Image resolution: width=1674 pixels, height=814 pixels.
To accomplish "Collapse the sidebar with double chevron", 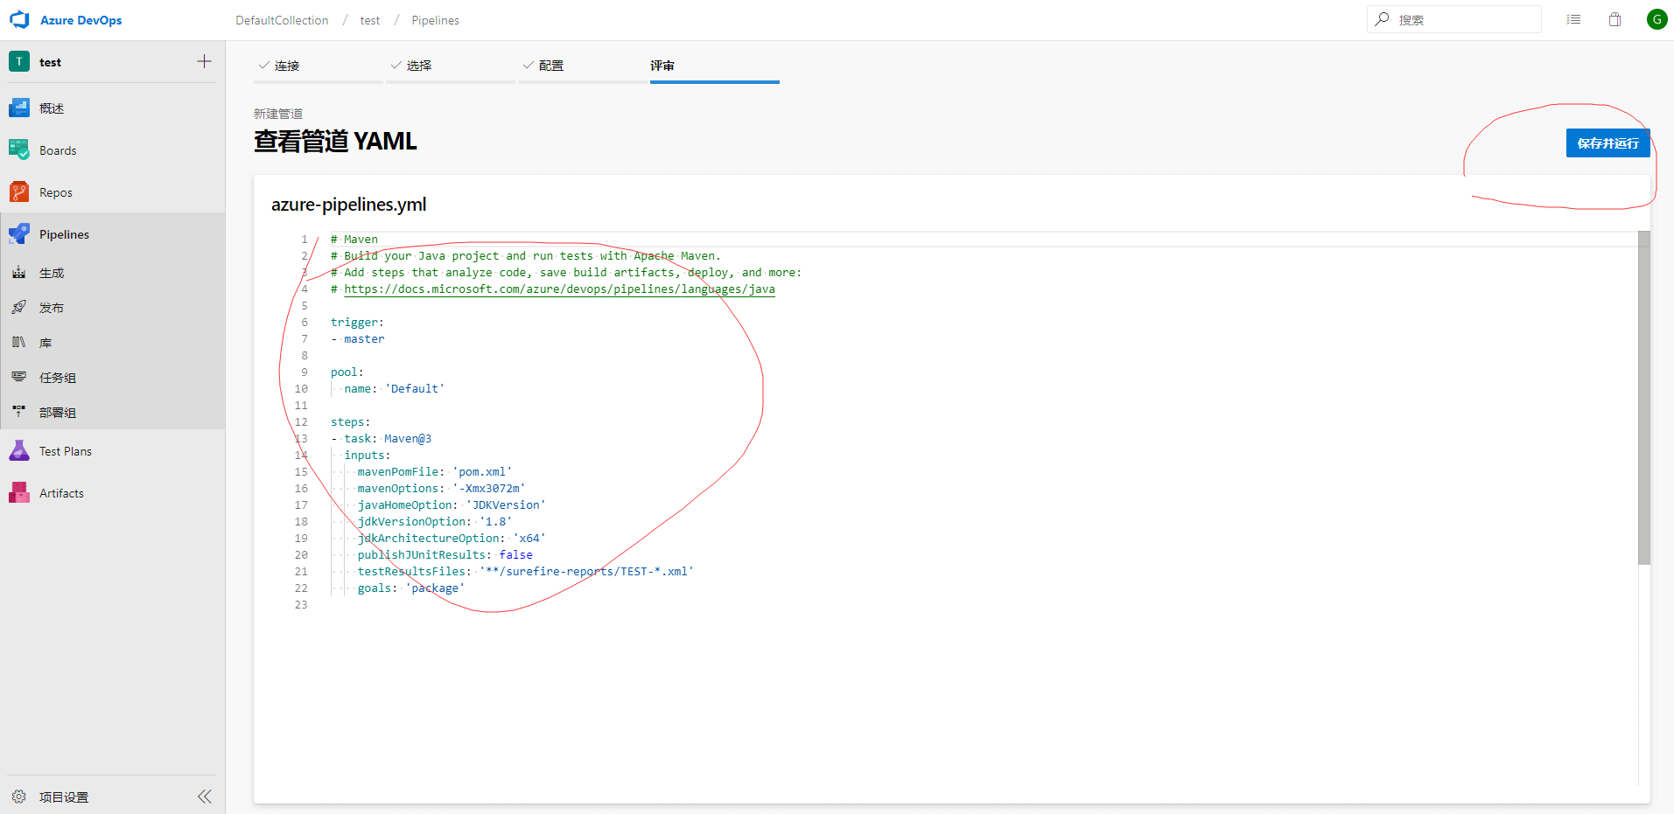I will tap(205, 796).
